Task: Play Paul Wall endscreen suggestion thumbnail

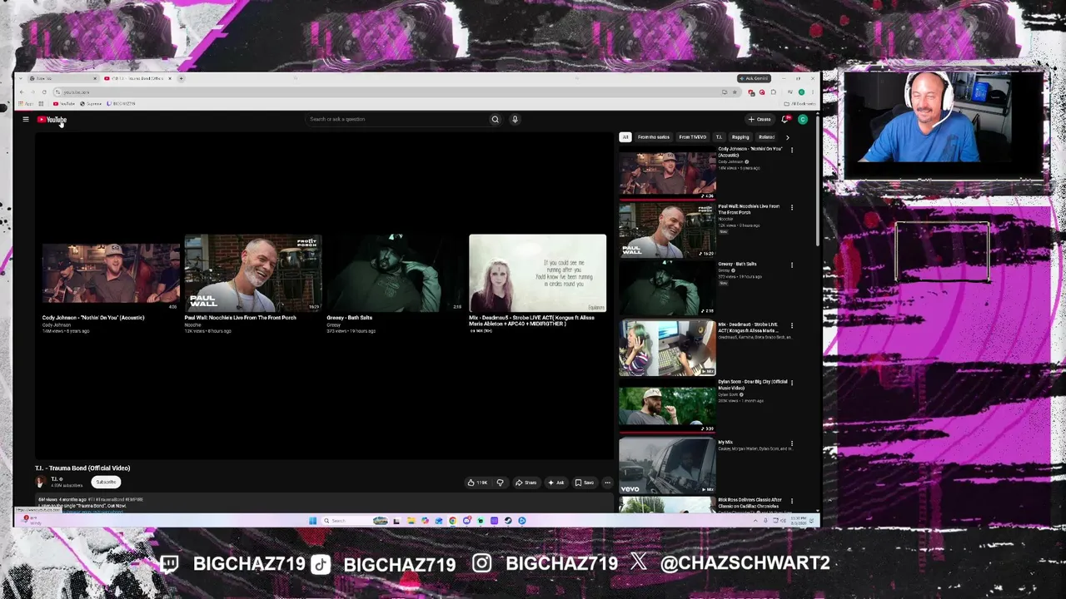Action: click(x=253, y=273)
